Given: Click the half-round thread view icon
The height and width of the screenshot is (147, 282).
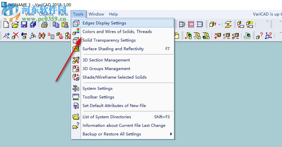Looking at the screenshot, I should tap(182, 24).
